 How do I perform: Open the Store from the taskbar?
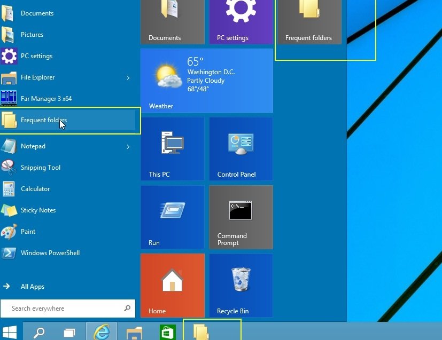point(167,331)
